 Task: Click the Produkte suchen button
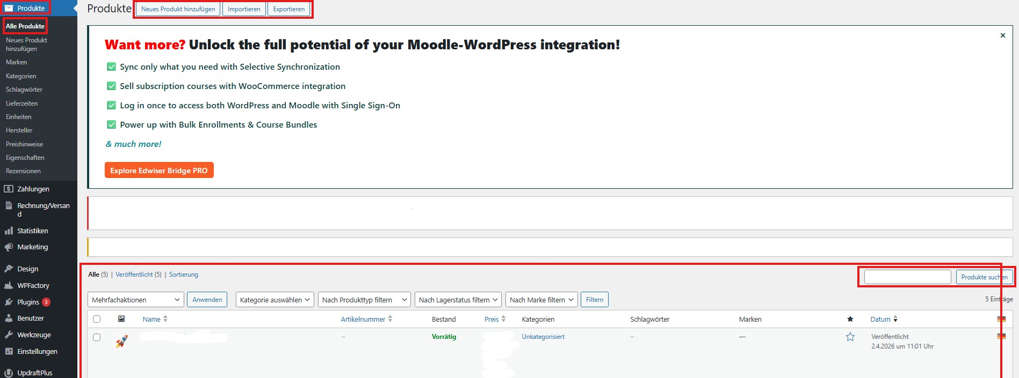click(984, 277)
